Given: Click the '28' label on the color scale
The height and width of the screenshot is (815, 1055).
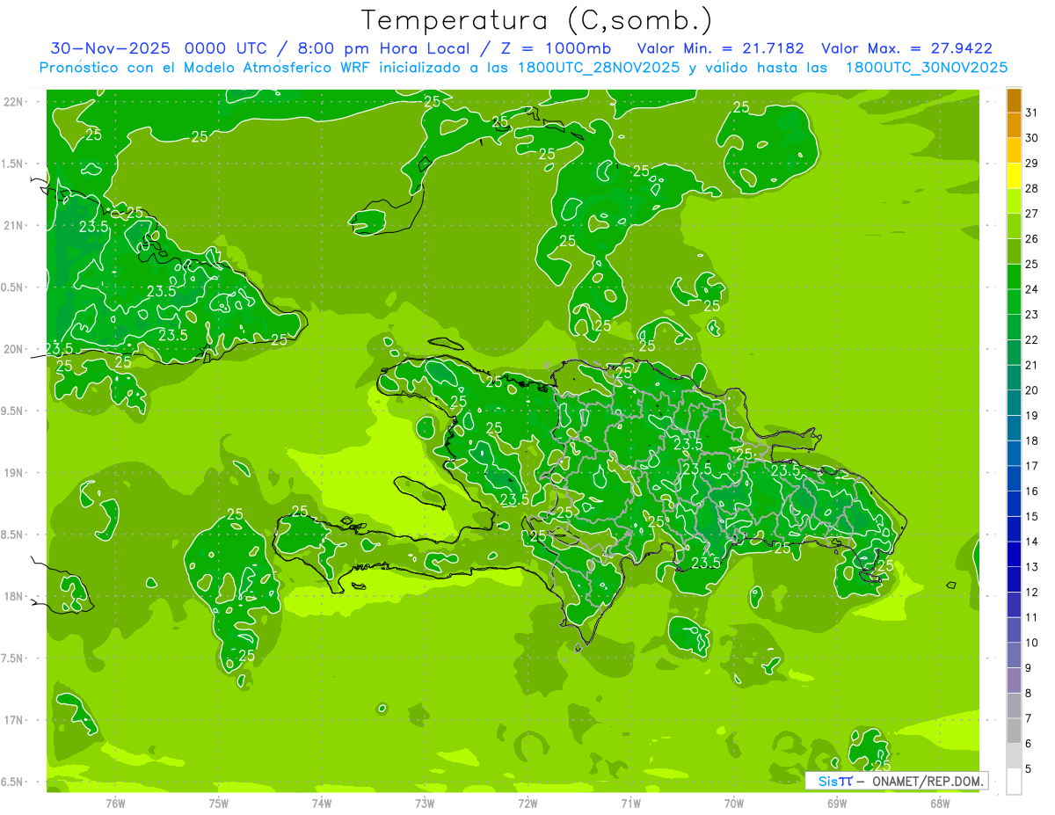Looking at the screenshot, I should coord(1031,189).
